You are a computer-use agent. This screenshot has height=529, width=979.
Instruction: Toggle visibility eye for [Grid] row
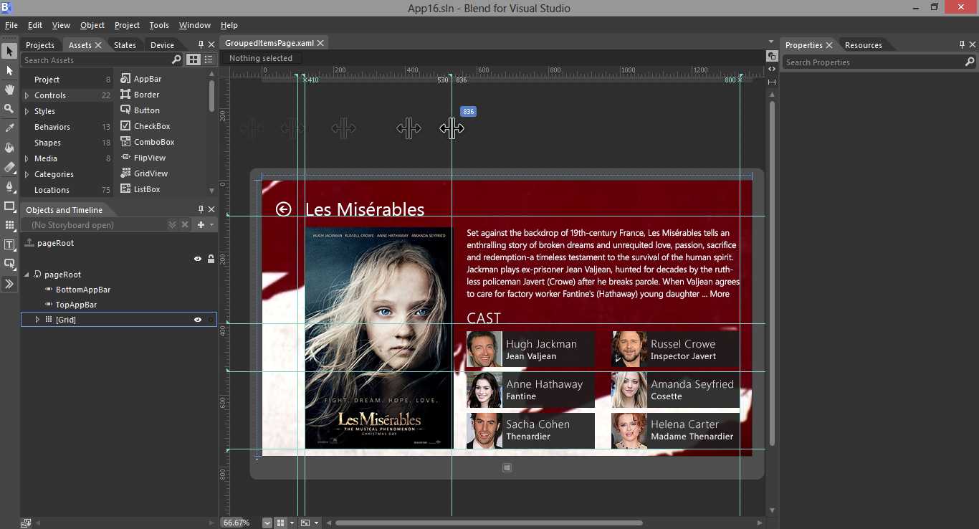click(x=198, y=320)
